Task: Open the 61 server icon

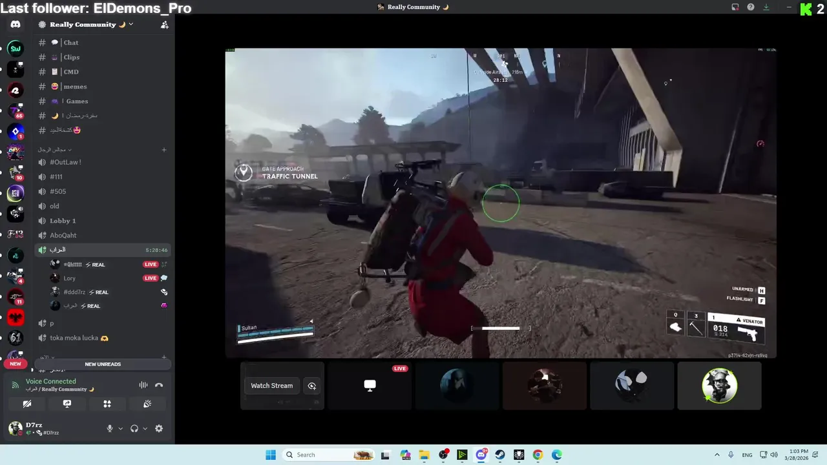Action: 16,338
